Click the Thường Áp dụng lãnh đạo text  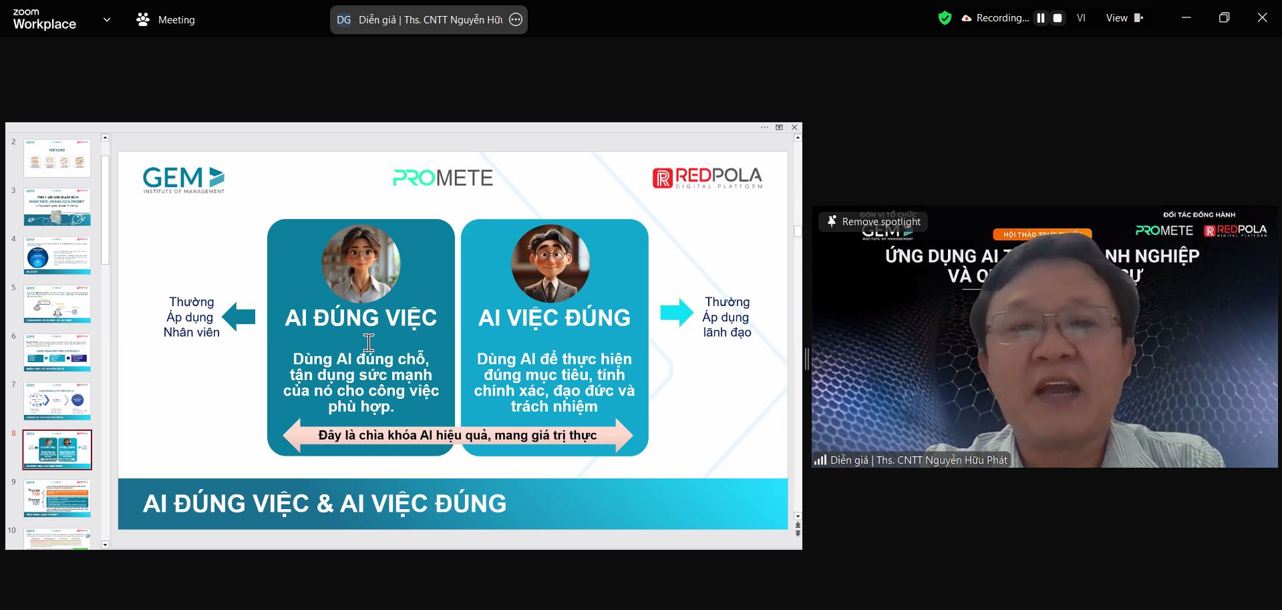pos(727,317)
